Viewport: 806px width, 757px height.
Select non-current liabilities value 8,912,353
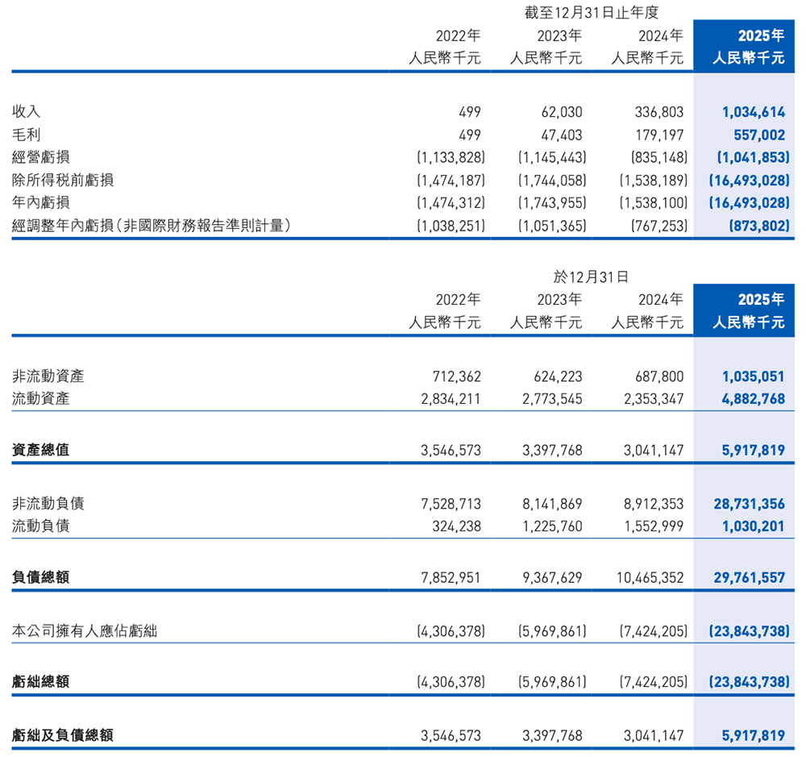654,504
